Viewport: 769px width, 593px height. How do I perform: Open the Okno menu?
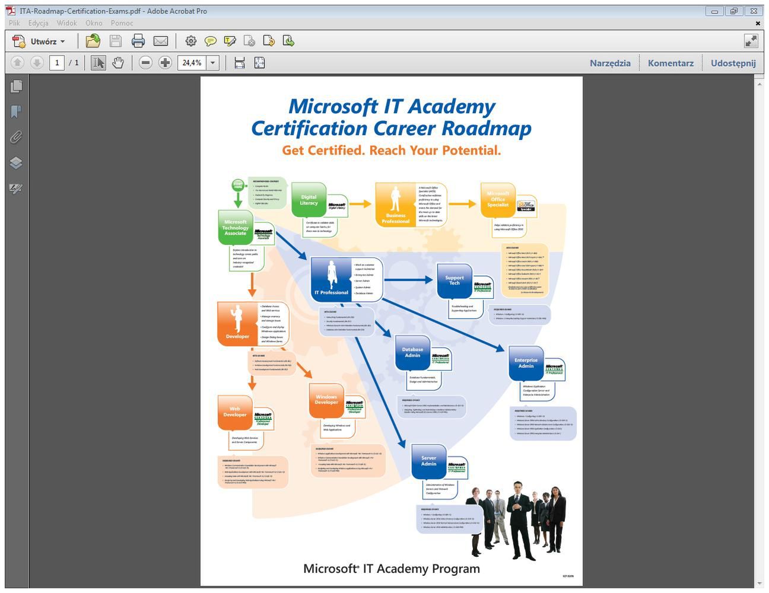pos(94,23)
